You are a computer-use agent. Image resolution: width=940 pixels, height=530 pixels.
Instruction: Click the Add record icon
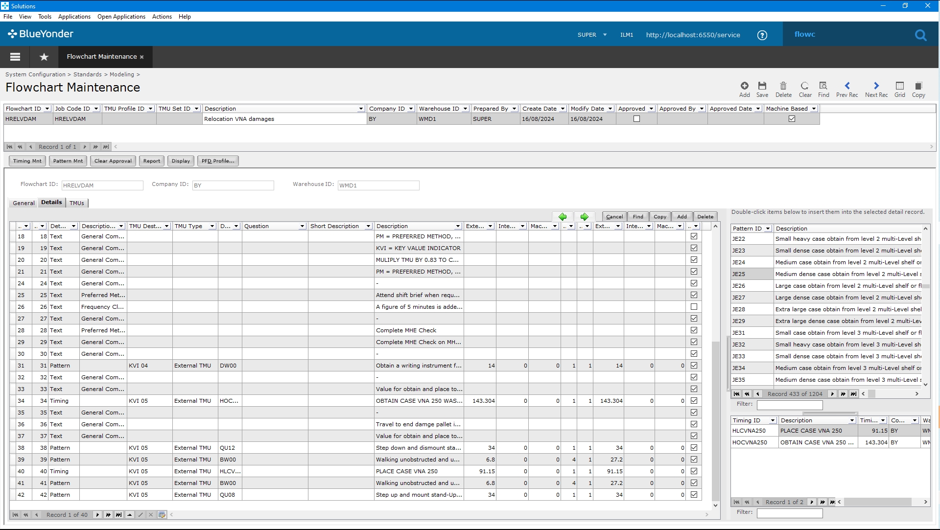click(x=744, y=86)
